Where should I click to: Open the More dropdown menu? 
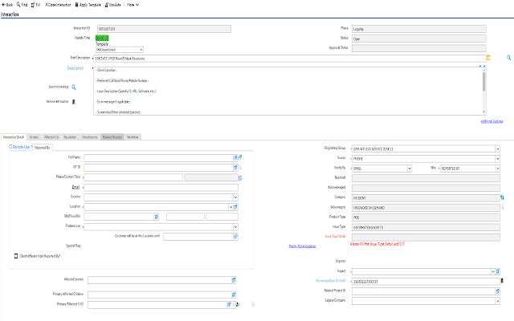[133, 5]
